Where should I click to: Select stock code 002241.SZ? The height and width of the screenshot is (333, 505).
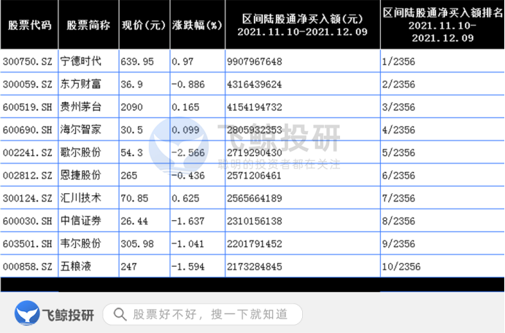tap(28, 152)
